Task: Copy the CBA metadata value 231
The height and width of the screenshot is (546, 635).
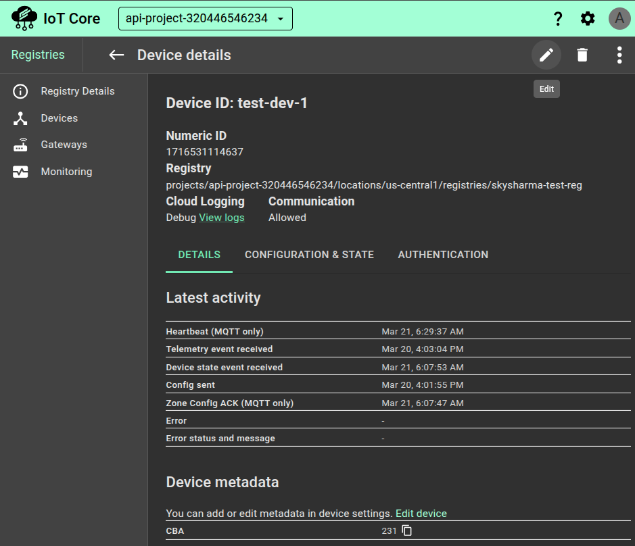Action: point(406,530)
